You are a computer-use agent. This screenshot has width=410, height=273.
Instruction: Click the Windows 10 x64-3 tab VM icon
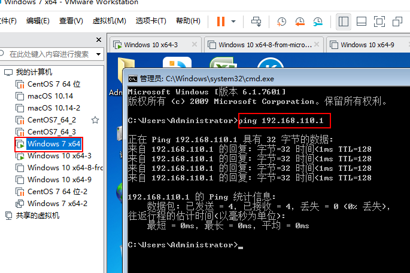tap(117, 45)
